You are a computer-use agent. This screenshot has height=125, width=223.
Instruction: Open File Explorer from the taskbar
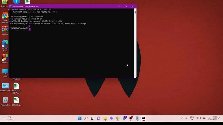coord(105,118)
